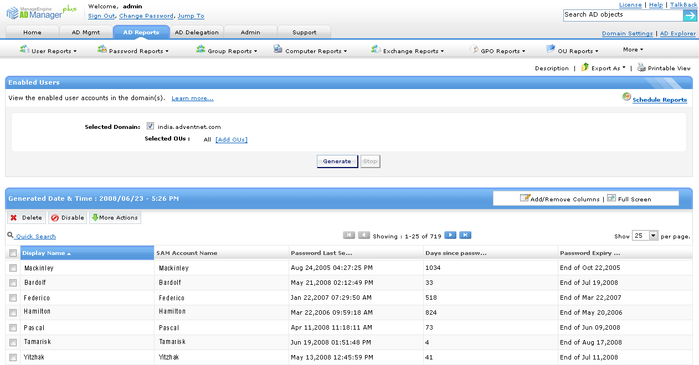
Task: Click the Schedule Reports clock icon
Action: (x=626, y=96)
